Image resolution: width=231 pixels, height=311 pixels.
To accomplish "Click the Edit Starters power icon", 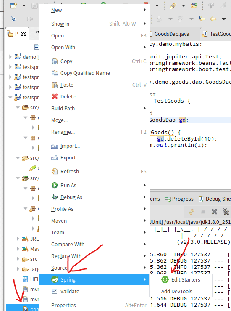I will coord(165,279).
